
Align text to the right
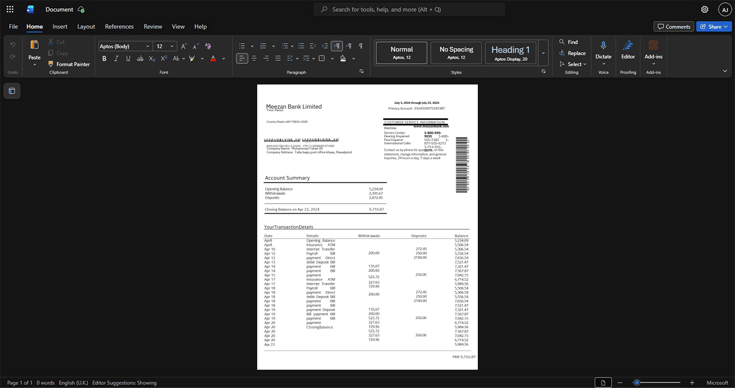click(x=266, y=59)
